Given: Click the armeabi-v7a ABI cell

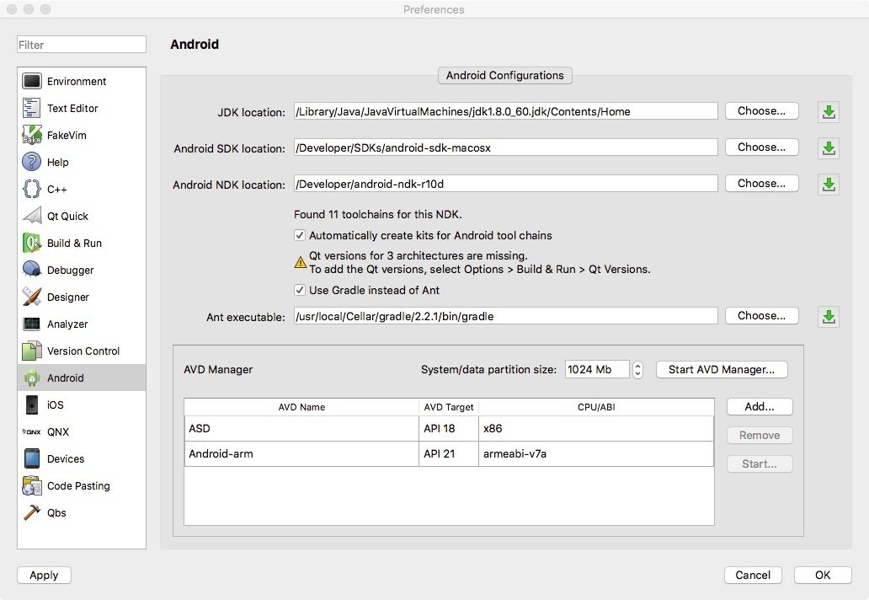Looking at the screenshot, I should [596, 453].
